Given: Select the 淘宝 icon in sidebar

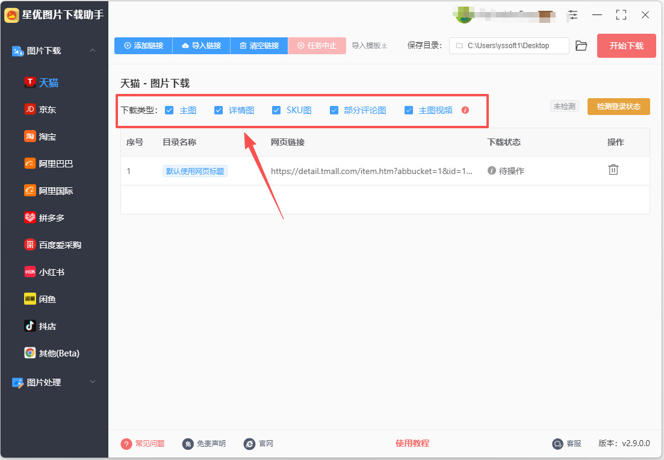Looking at the screenshot, I should point(29,137).
